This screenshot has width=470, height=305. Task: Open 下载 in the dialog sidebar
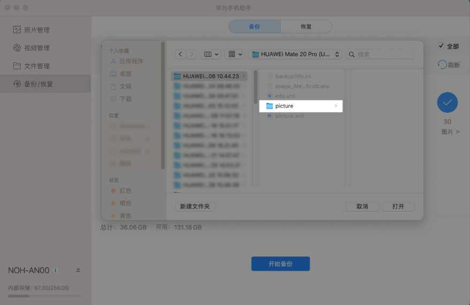click(121, 99)
